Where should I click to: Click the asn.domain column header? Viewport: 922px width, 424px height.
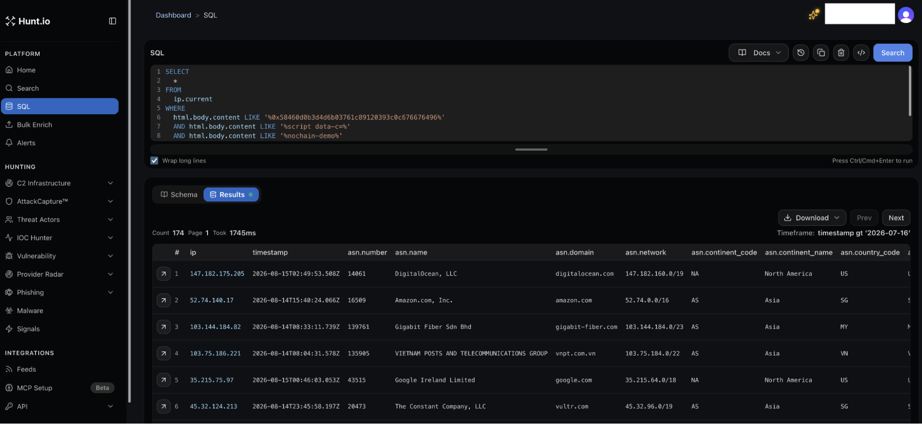click(574, 253)
